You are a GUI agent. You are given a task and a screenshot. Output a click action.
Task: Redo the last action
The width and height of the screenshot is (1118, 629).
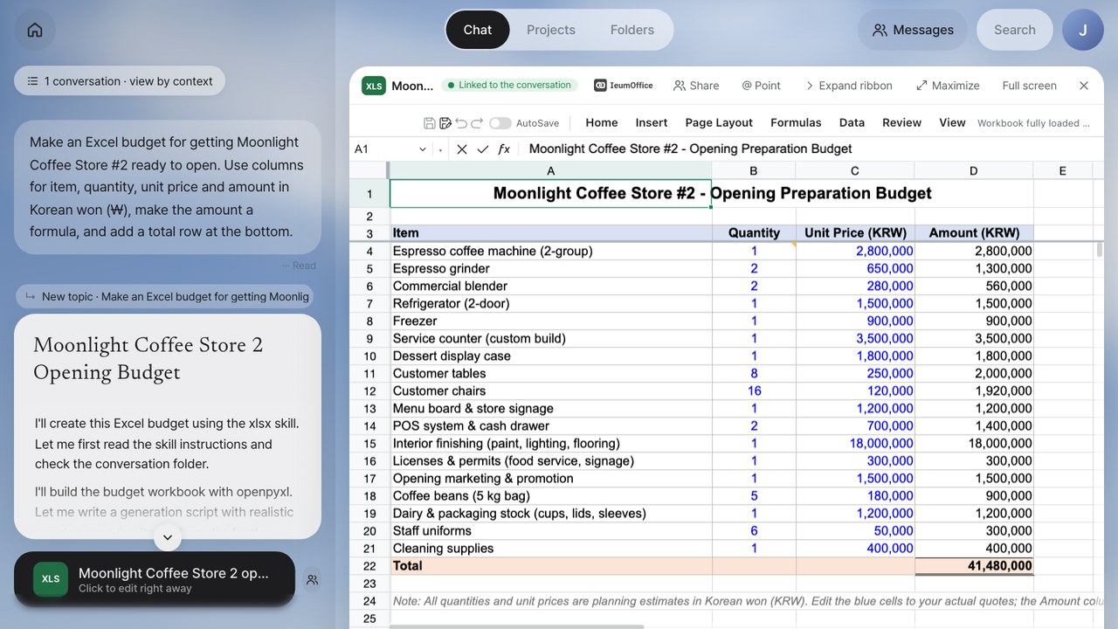click(477, 123)
